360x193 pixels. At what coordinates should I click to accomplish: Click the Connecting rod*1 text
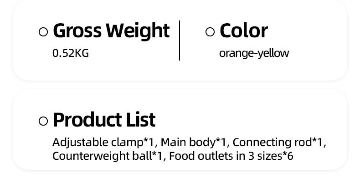(277, 142)
